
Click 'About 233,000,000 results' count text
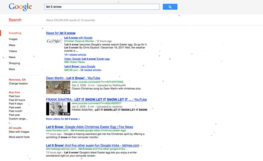coord(70,20)
